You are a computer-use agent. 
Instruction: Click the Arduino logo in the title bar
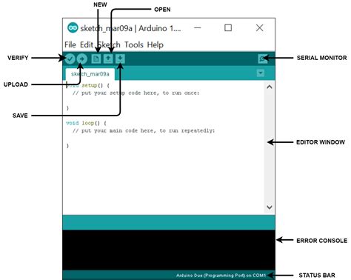click(73, 27)
